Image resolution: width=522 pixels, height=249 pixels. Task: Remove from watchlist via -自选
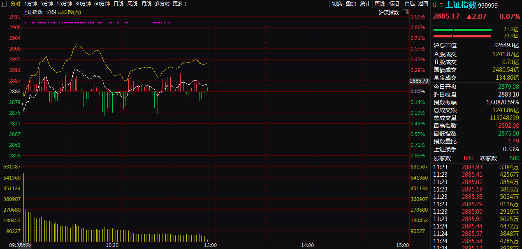(409, 4)
